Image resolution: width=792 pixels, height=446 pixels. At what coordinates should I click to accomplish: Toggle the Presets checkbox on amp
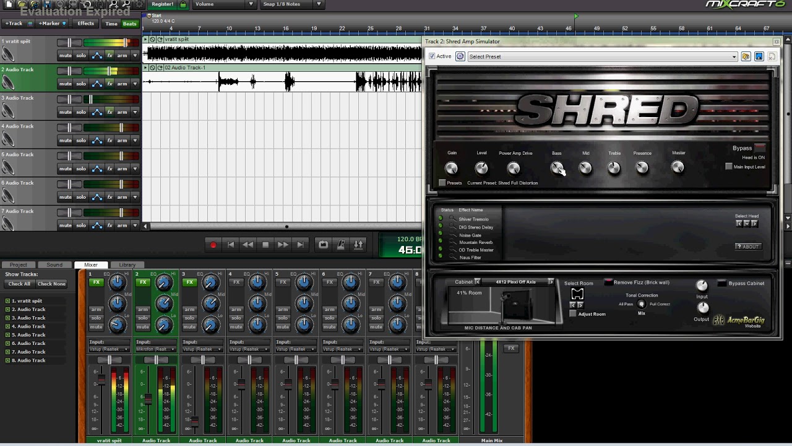442,183
